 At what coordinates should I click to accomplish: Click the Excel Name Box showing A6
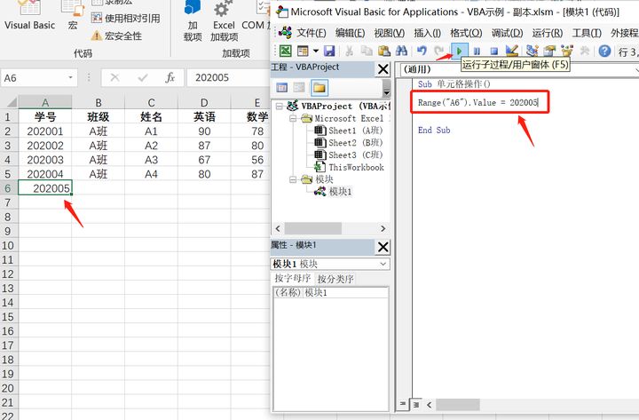pyautogui.click(x=32, y=77)
